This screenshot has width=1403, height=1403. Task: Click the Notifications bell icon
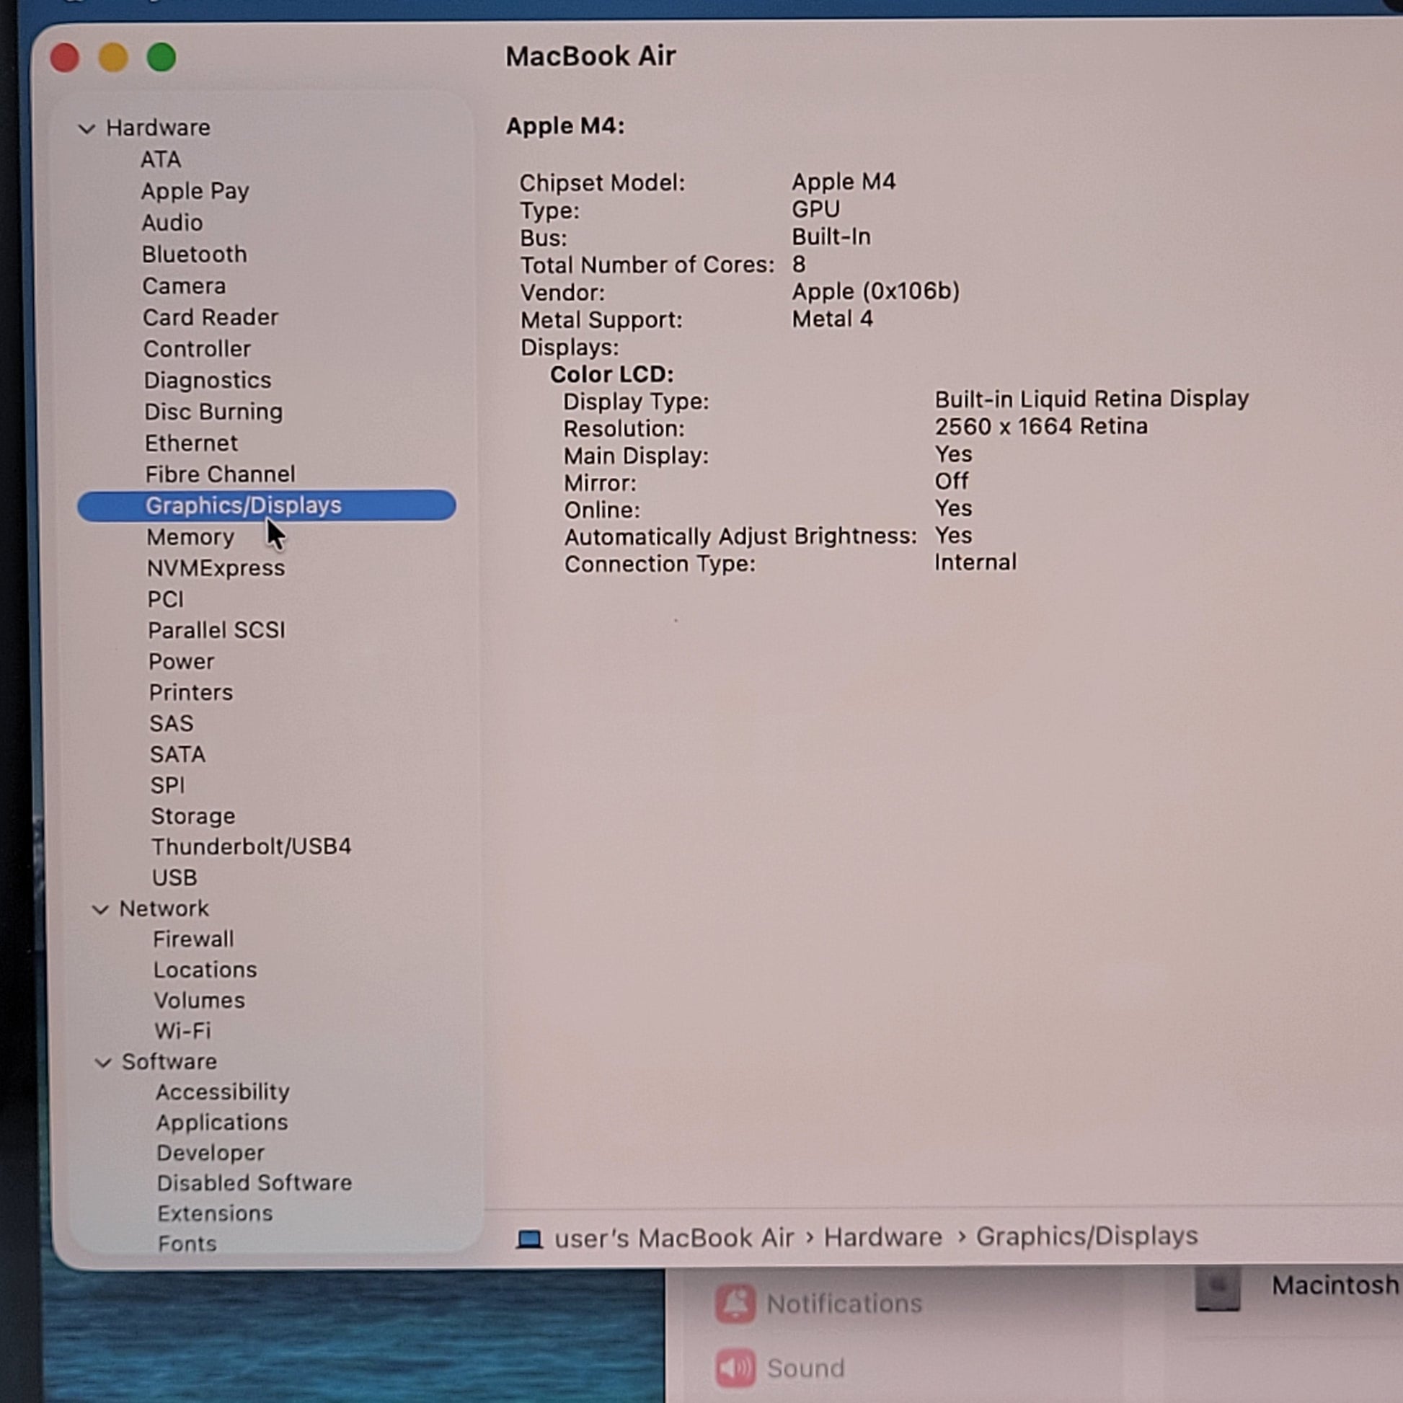click(735, 1304)
